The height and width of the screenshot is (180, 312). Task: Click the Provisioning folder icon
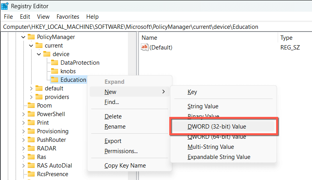[31, 131]
